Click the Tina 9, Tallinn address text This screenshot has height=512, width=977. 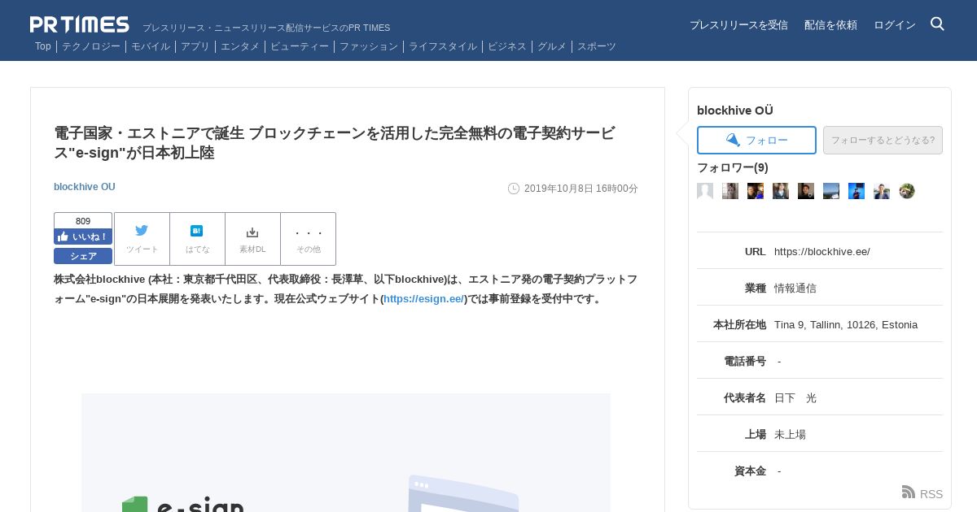(x=846, y=325)
